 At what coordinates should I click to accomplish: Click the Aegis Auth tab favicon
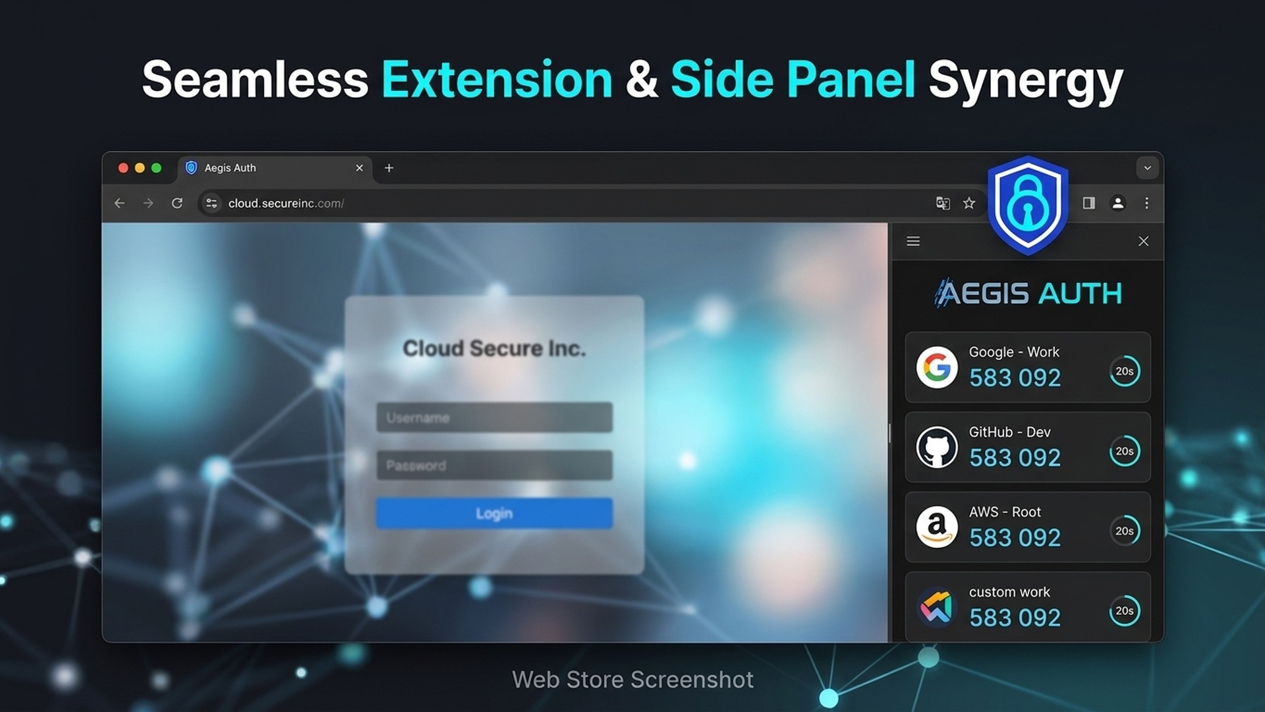(191, 167)
